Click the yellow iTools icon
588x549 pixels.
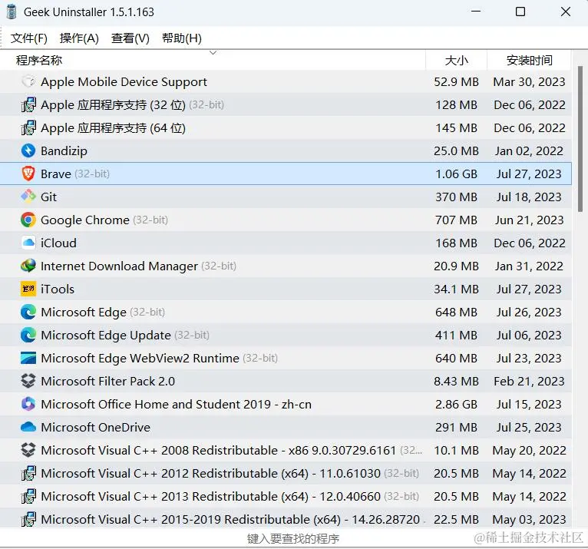point(28,289)
